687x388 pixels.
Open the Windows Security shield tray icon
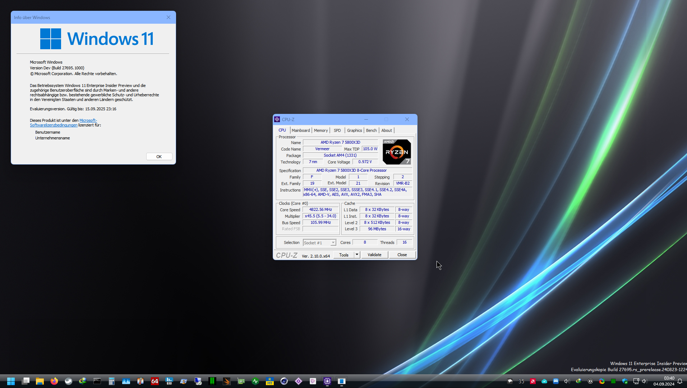625,381
